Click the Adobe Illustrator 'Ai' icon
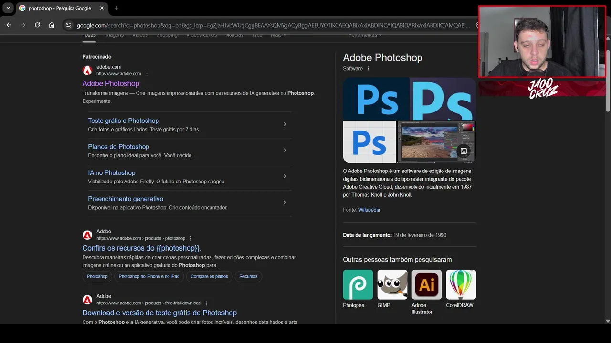This screenshot has height=343, width=611. coord(427,284)
